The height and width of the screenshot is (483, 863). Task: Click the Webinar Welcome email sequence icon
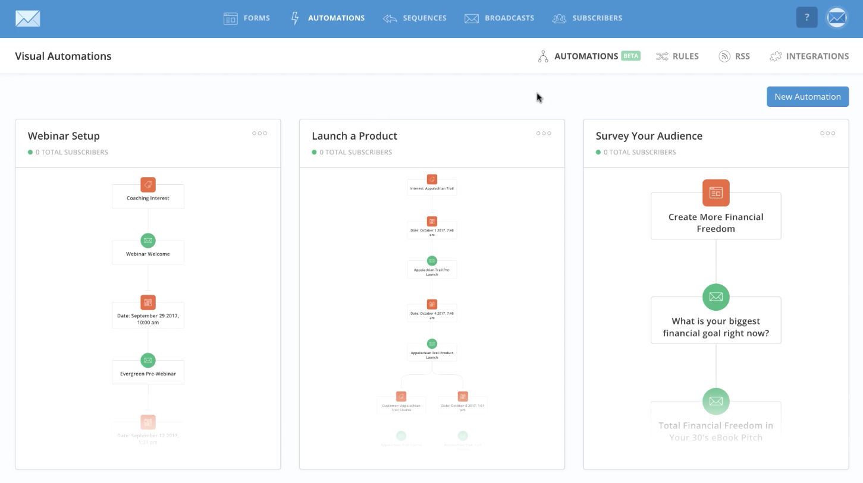click(148, 241)
